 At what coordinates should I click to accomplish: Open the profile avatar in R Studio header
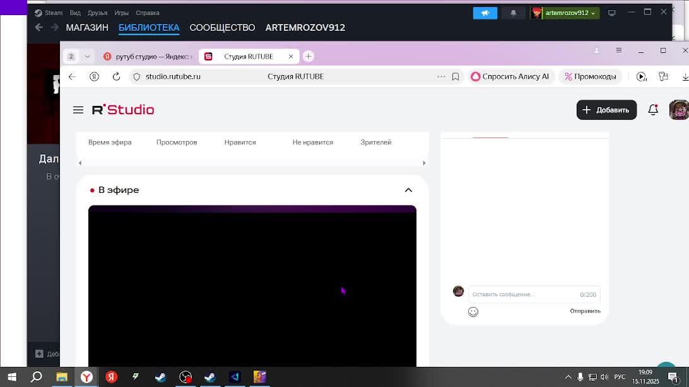pyautogui.click(x=678, y=110)
